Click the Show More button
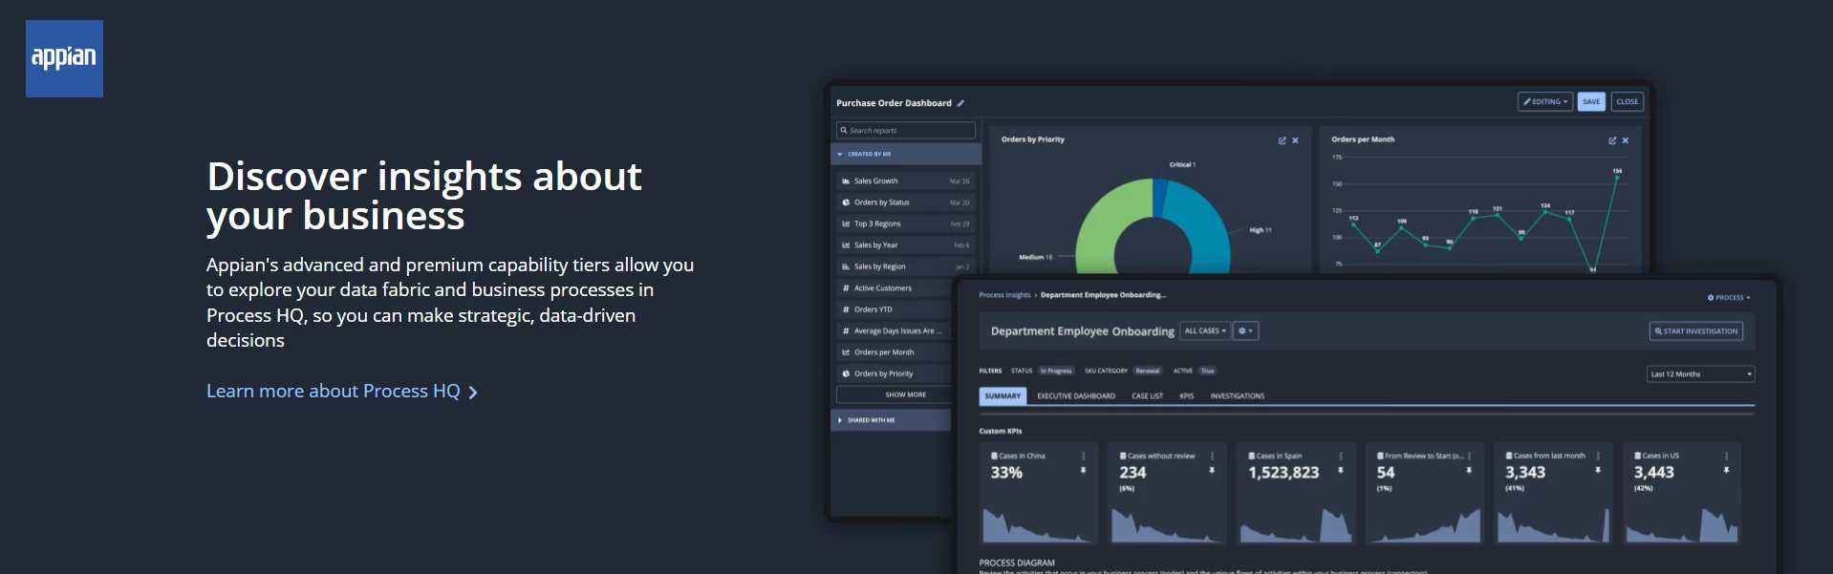 (x=895, y=394)
